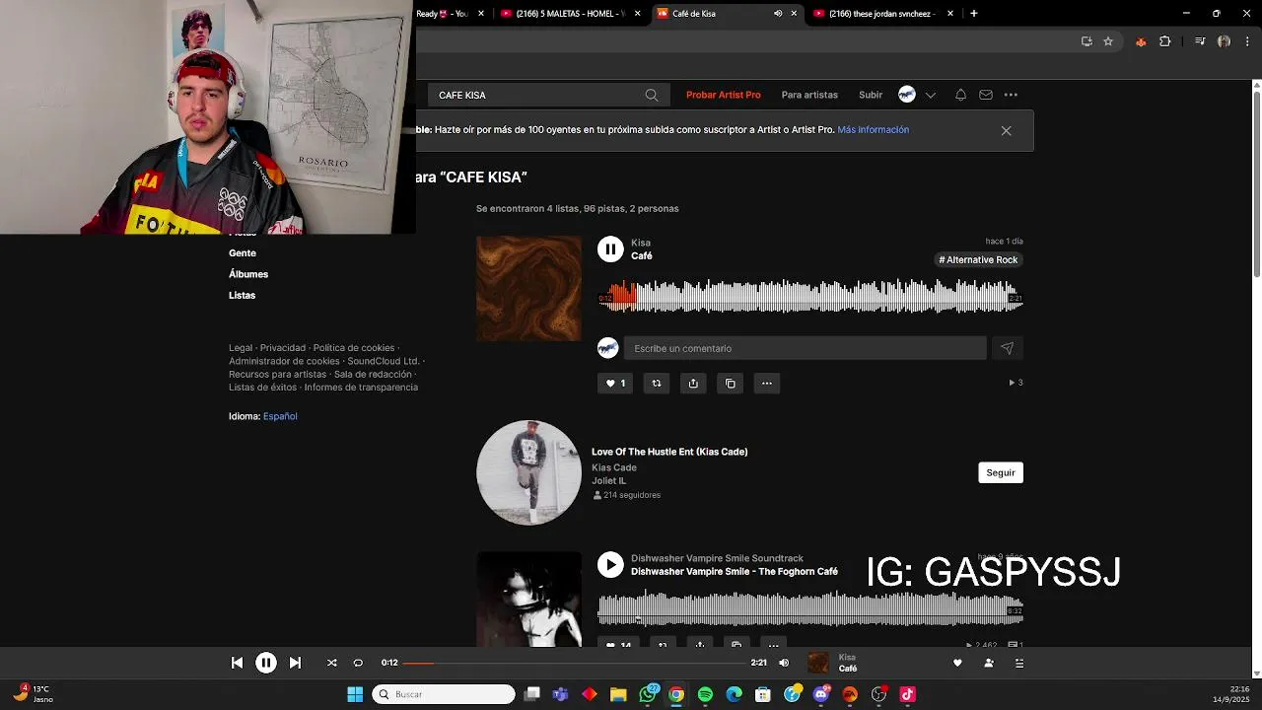Screen dimensions: 1262x710
Task: Go to the Subir upload page
Action: click(x=871, y=95)
